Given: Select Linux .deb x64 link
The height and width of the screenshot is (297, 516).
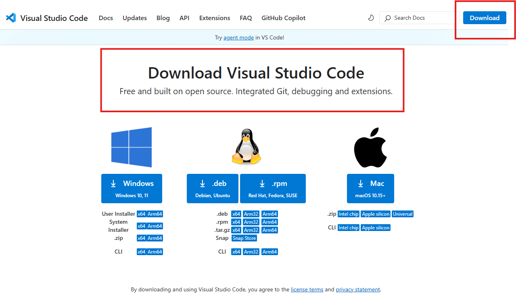Looking at the screenshot, I should (x=236, y=214).
